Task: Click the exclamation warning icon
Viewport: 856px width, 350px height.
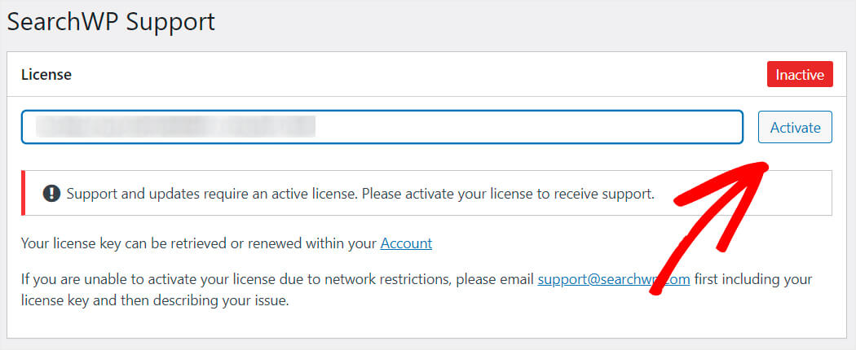Action: tap(51, 194)
